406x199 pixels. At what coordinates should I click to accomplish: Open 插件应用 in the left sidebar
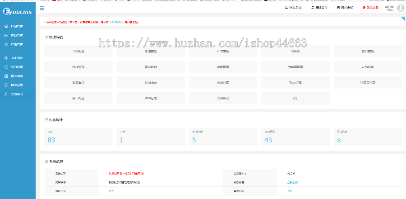tap(17, 85)
